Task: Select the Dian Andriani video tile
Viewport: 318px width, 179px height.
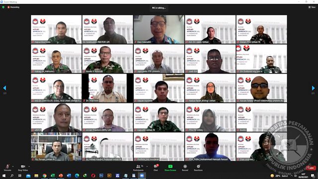Action: (x=262, y=147)
